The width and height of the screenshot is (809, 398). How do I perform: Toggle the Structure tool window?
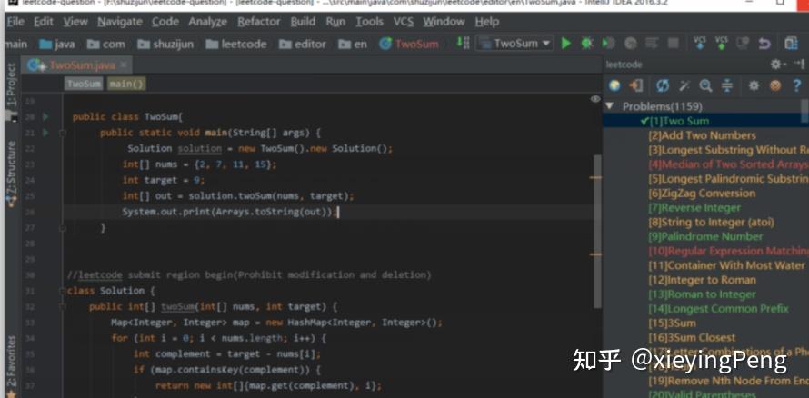tap(11, 173)
